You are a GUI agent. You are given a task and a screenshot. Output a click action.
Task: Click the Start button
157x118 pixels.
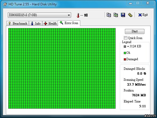135,31
